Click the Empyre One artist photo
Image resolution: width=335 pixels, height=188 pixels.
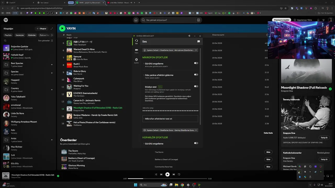click(x=306, y=113)
